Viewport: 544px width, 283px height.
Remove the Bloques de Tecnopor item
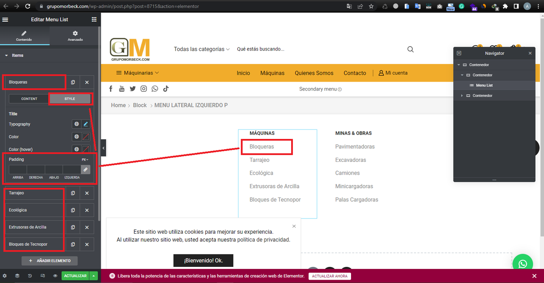tap(87, 244)
